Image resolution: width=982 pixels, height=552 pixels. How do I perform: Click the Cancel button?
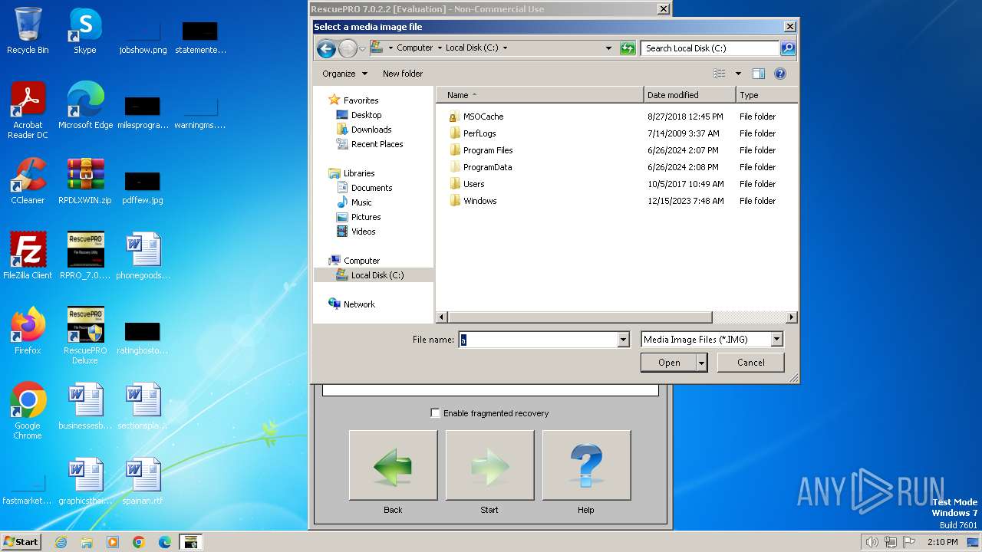click(750, 363)
